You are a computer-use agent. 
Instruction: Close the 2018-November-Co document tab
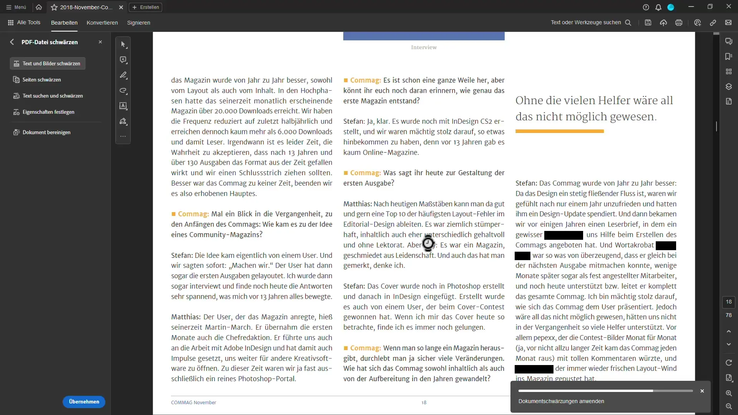click(121, 7)
